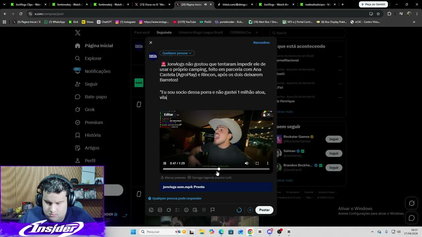Click the flag icon in composer toolbar
The image size is (422, 237).
(x=213, y=210)
